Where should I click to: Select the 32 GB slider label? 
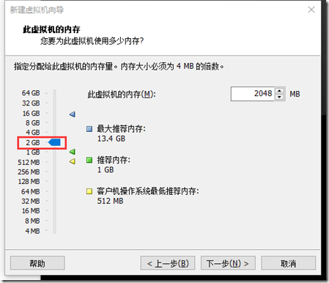pos(31,103)
